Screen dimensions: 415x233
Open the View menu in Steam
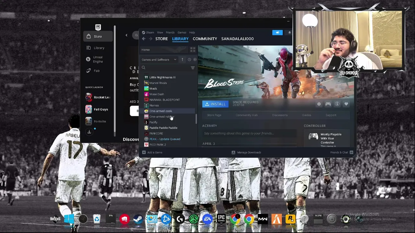160,32
